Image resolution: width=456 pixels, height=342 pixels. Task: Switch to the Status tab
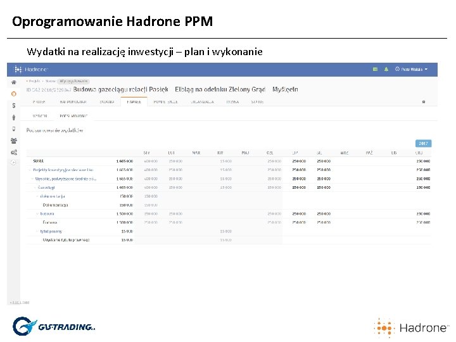[257, 102]
